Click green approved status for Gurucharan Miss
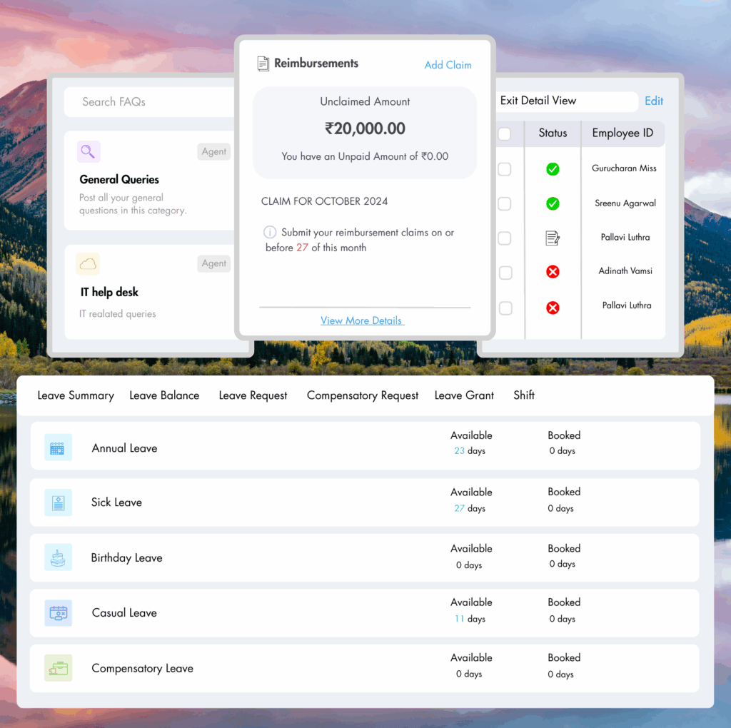The height and width of the screenshot is (728, 731). click(553, 168)
